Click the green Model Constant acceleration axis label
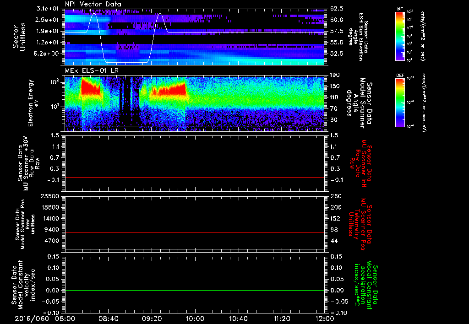Viewport: 469px width, 324px height. (366, 285)
